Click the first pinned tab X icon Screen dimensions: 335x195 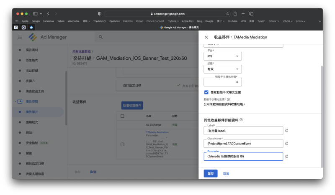pyautogui.click(x=16, y=27)
